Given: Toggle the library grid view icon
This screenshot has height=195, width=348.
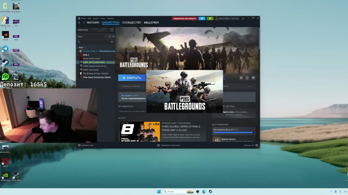Looking at the screenshot, I should click(112, 30).
